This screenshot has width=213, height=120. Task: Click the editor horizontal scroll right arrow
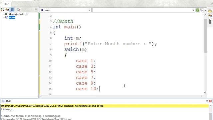tap(202, 96)
